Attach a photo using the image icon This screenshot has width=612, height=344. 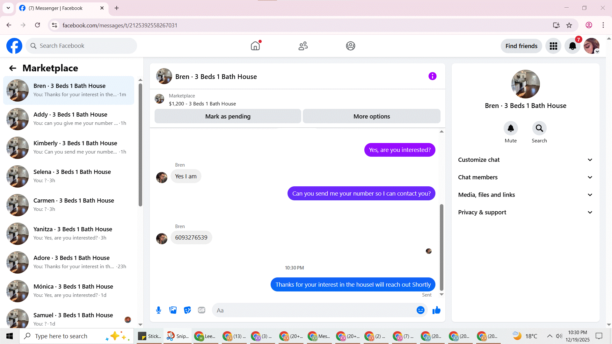(x=173, y=310)
